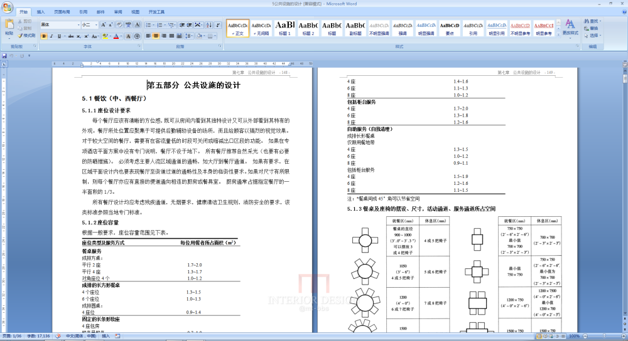The image size is (628, 341).
Task: Click the Copy (复制) command
Action: 25,28
